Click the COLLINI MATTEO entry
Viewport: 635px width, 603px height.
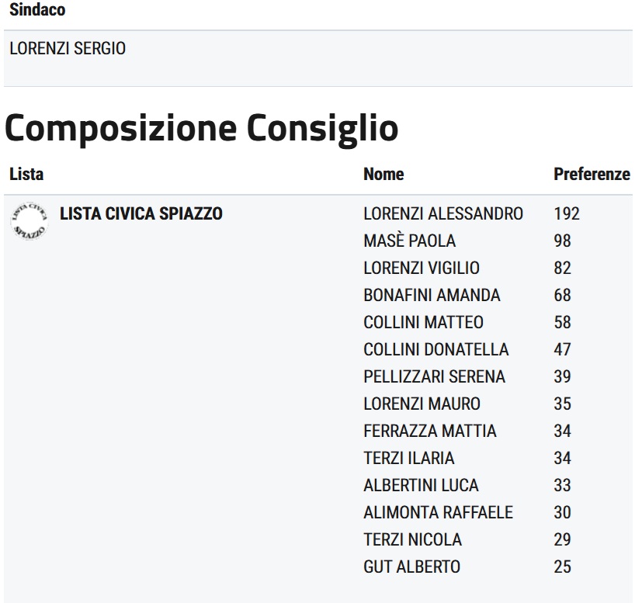423,322
